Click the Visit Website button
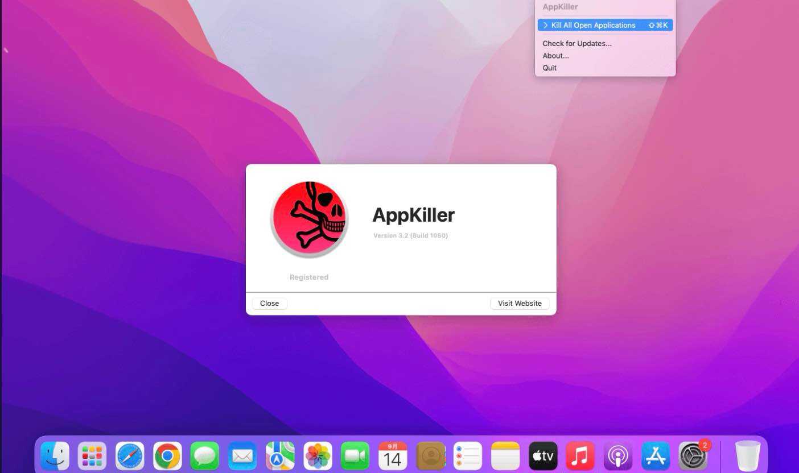Image resolution: width=799 pixels, height=473 pixels. click(x=519, y=303)
